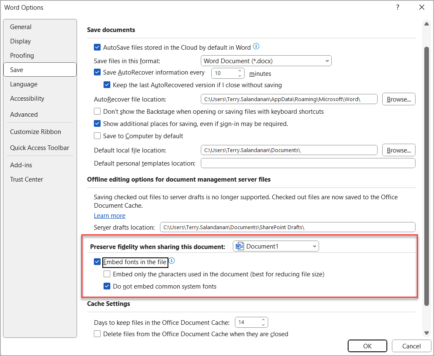
Task: Uncheck Keep the last AutoRecovered version
Action: pos(107,85)
